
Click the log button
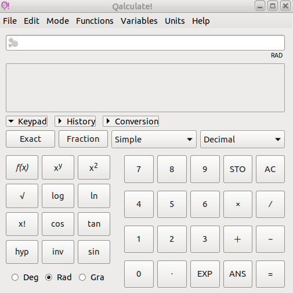click(58, 196)
